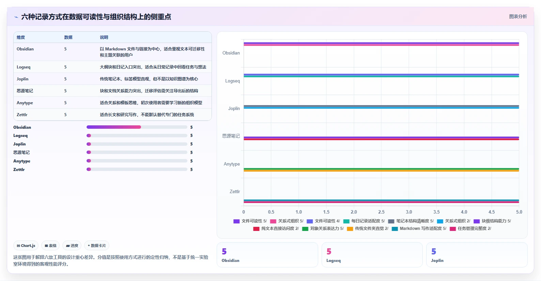Viewport: 541px width, 281px height.
Task: Select the Chart.js tag chip
Action: pos(26,246)
